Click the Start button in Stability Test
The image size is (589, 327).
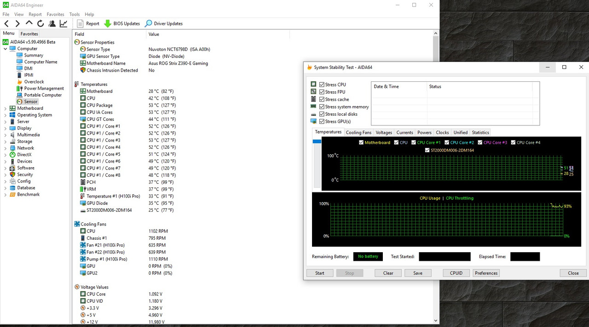(x=320, y=273)
